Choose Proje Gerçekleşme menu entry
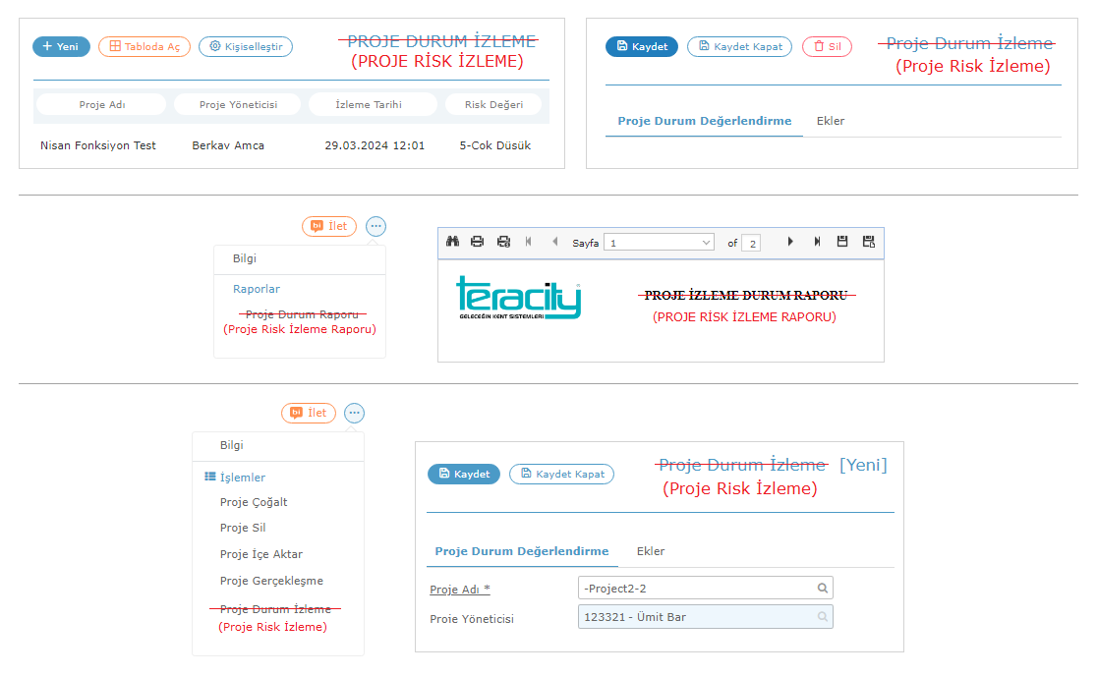The image size is (1097, 676). click(x=271, y=581)
